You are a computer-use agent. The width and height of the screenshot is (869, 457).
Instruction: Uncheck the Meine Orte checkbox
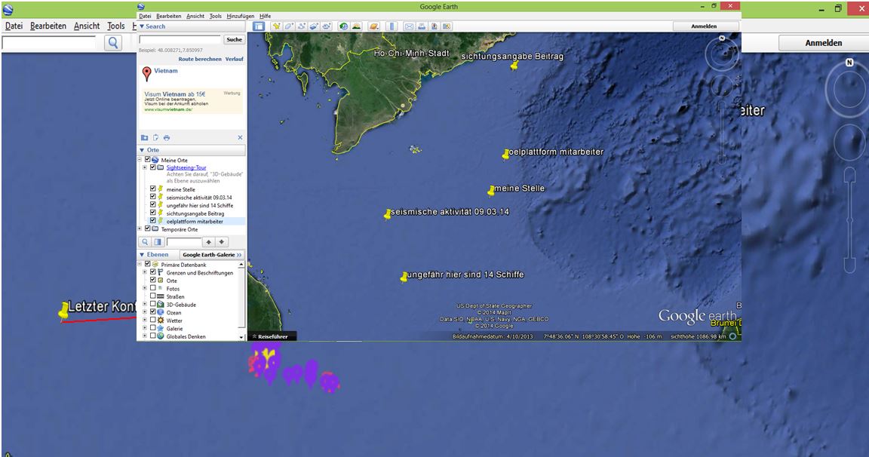click(147, 160)
